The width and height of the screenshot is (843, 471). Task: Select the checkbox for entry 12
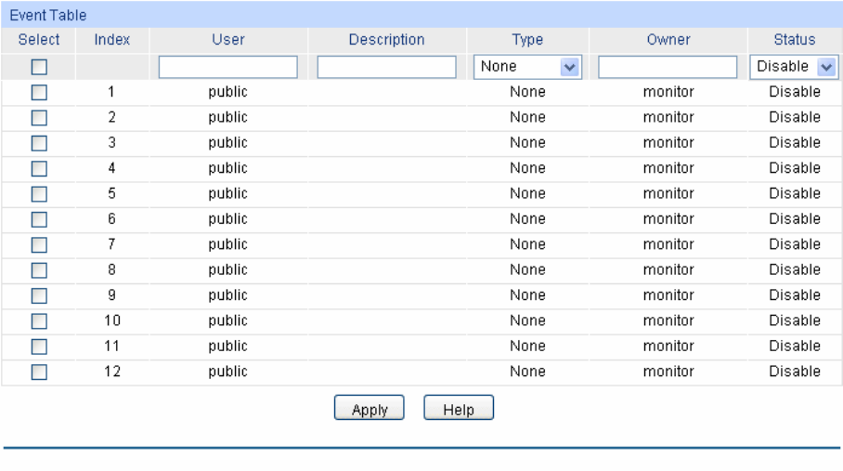coord(39,373)
